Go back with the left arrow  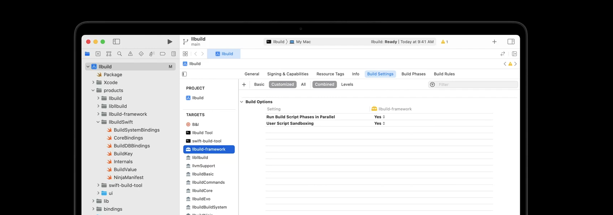(196, 54)
